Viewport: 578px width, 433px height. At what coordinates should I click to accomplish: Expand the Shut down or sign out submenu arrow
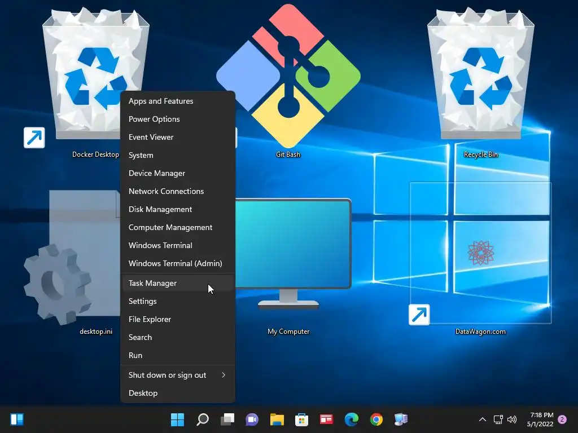pos(224,375)
